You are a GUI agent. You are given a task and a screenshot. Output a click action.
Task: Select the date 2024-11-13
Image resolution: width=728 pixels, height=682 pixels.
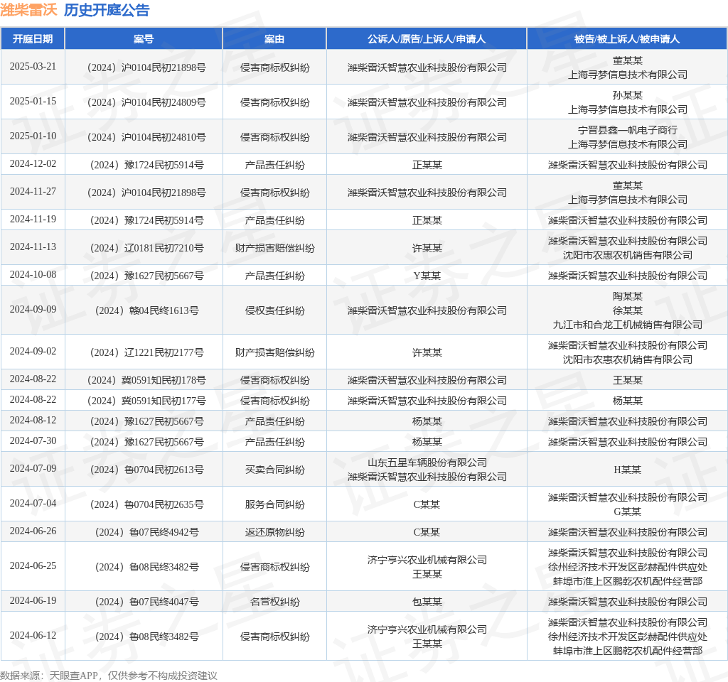[x=33, y=247]
